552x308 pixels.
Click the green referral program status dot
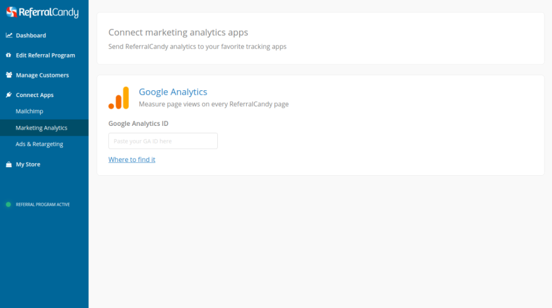tap(8, 205)
